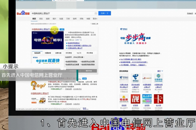The width and height of the screenshot is (196, 130).
Task: Open the 电信4G畅享套餐 bullet link
Action: point(80,45)
